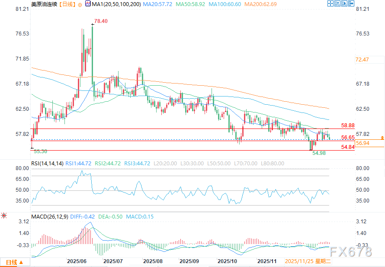The width and height of the screenshot is (385, 267).
Task: Click the crosshair cursor icon
Action: pos(330,4)
